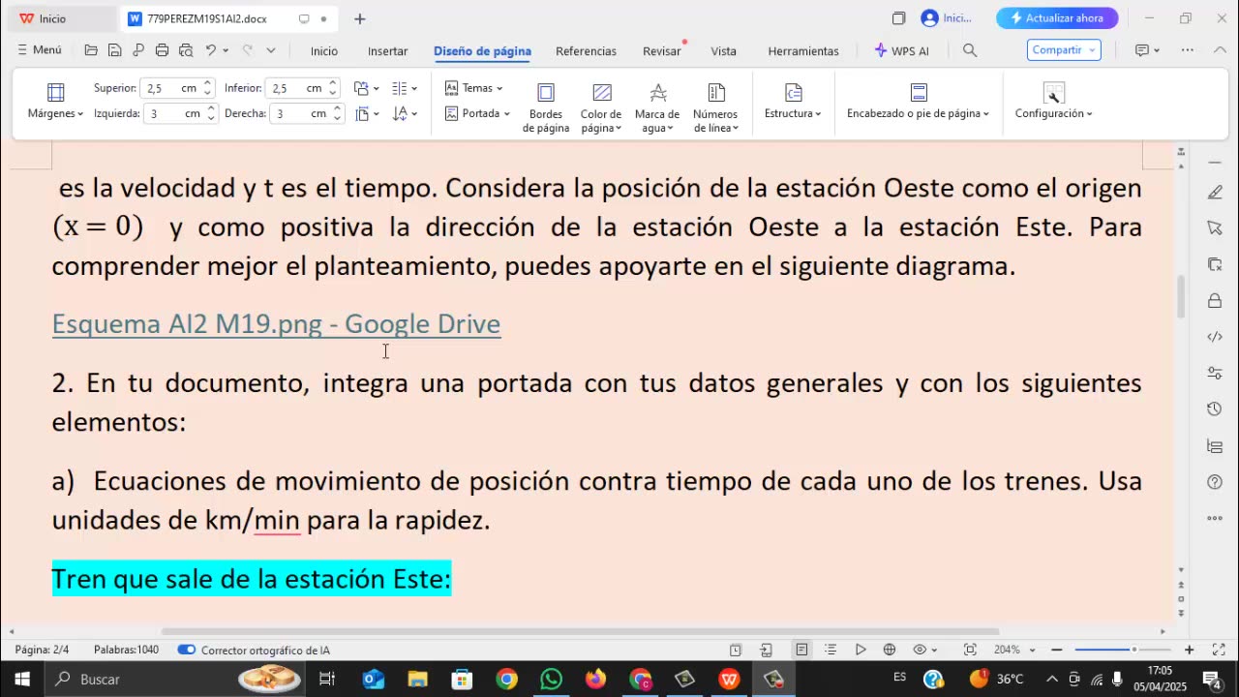Open the lock protection icon in right sidebar
The height and width of the screenshot is (697, 1239).
click(x=1215, y=301)
